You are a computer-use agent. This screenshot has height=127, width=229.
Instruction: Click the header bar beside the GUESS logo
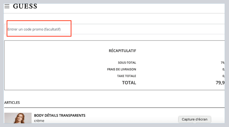[x=130, y=6]
